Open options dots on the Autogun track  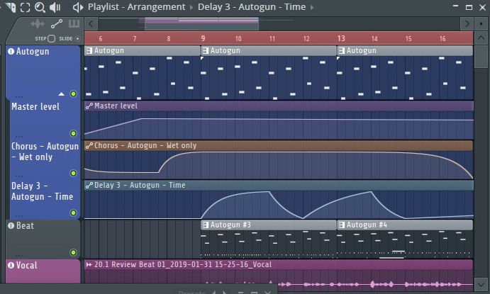tap(19, 96)
